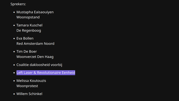179x101 pixels.
Task: Click bullet point beside Mustapha Eaisaouiyen
Action: click(x=14, y=12)
